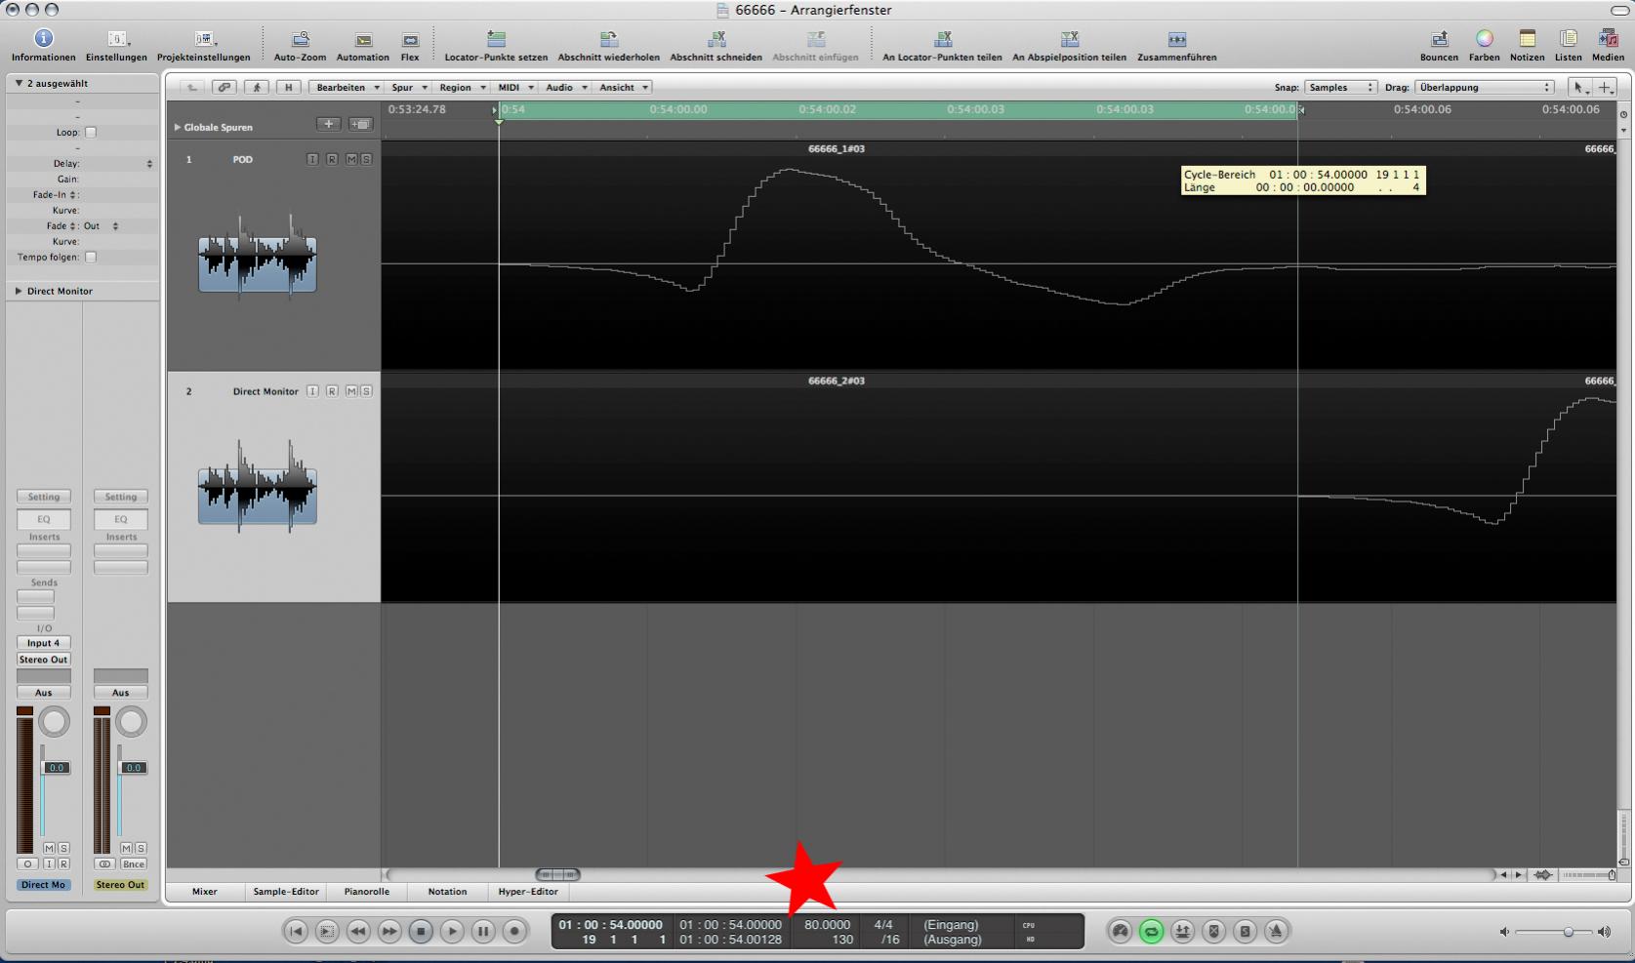The width and height of the screenshot is (1635, 963).
Task: Collapse the 2 ausgewählt region parameters
Action: point(19,83)
